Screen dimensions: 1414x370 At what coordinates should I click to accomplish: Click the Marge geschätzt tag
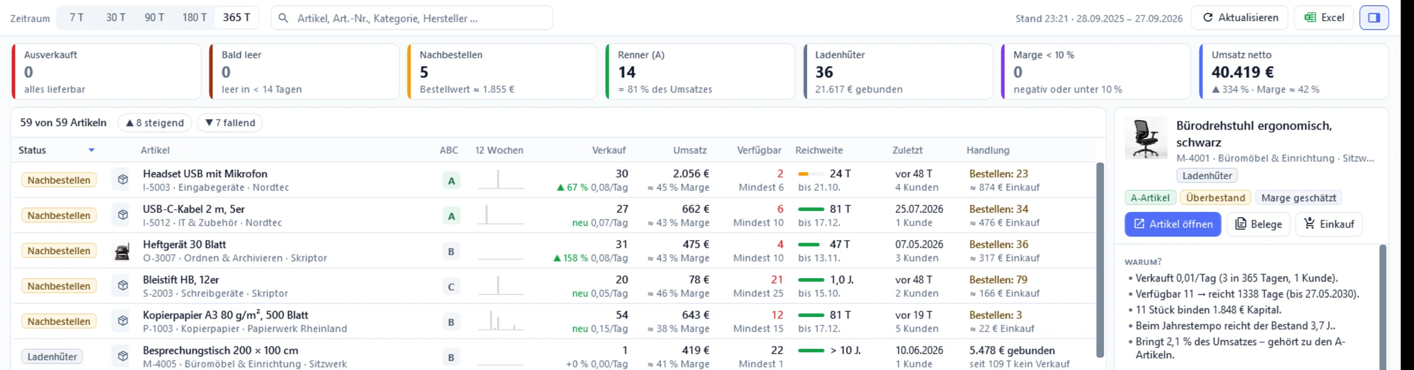pos(1299,198)
